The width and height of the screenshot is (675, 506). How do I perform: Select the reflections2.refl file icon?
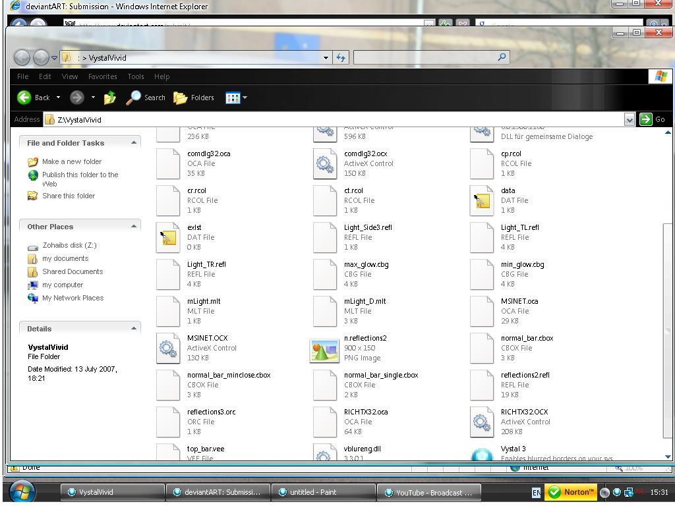pos(482,385)
